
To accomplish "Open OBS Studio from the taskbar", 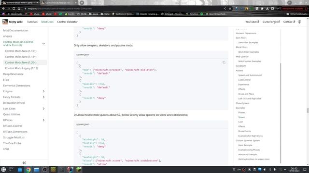I will 45,170.
